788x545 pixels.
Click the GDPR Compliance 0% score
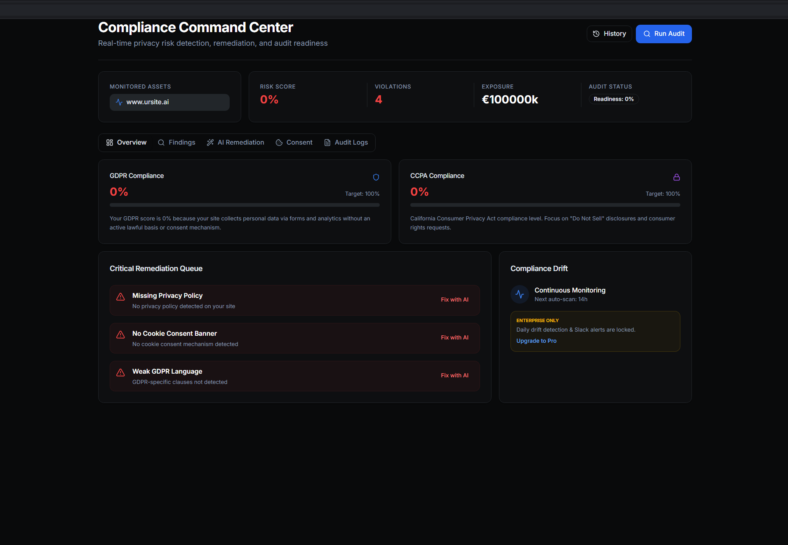tap(119, 192)
